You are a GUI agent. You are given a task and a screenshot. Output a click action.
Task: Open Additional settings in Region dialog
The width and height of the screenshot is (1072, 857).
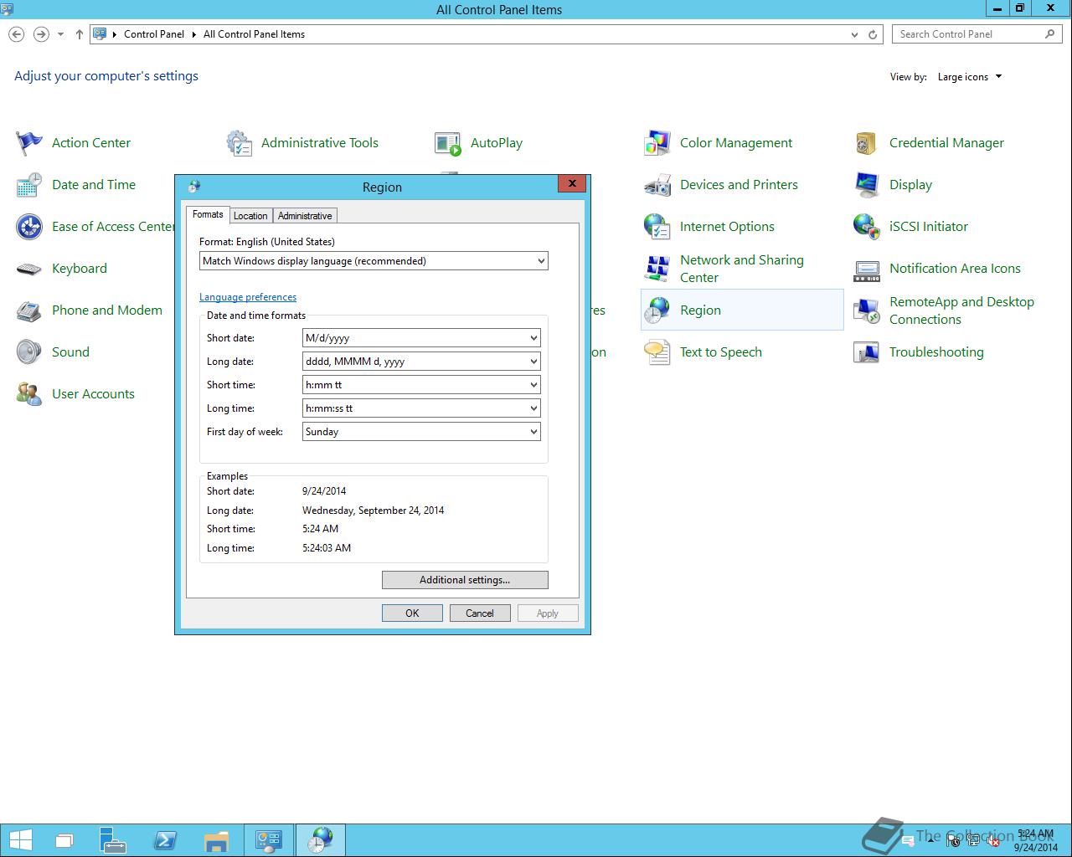(465, 580)
